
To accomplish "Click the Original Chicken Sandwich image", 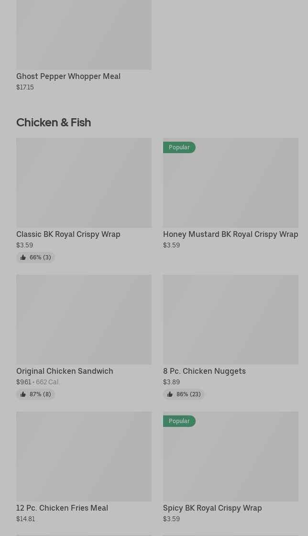I will (x=84, y=320).
